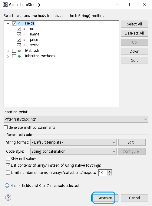Move the field Down with the button
152x206 pixels.
134,51
